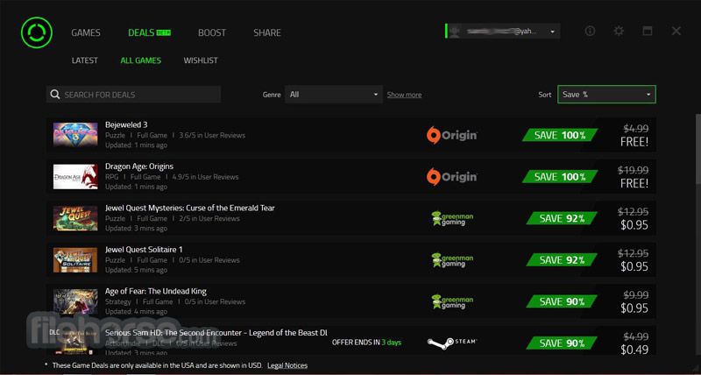The image size is (701, 375).
Task: Click Steam logo for Serious Sam HD
Action: coord(452,343)
